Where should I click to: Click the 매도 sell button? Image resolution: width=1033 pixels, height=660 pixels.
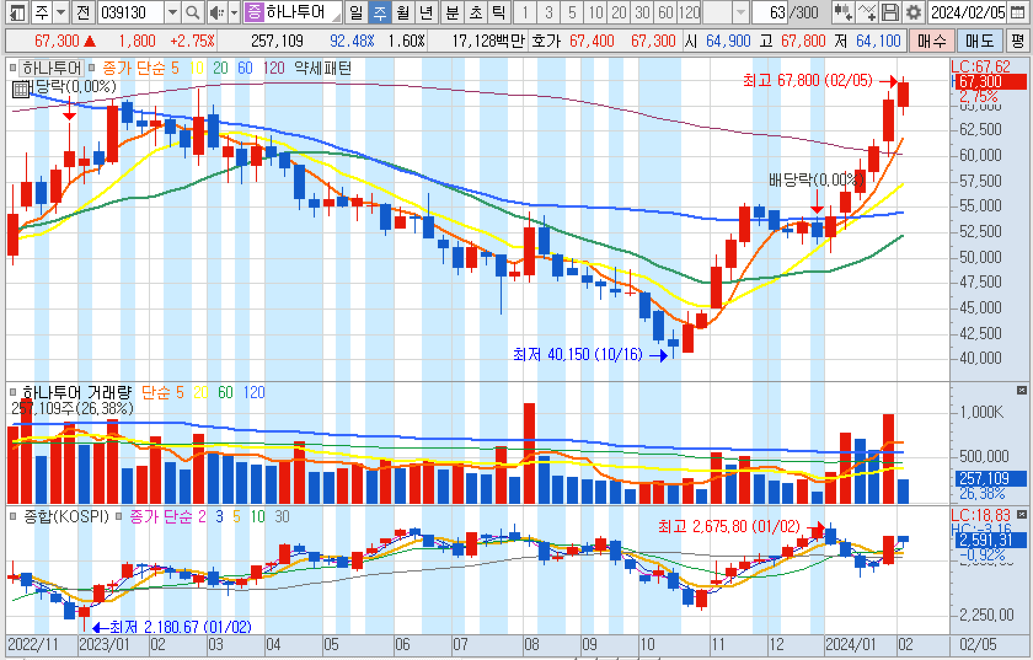coord(980,41)
